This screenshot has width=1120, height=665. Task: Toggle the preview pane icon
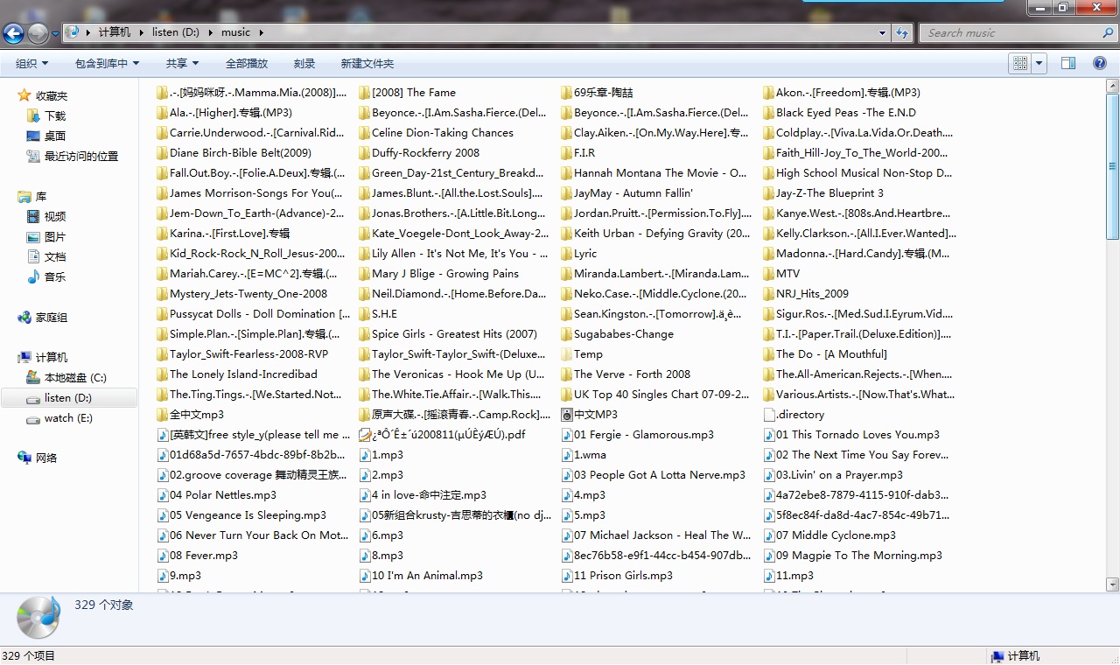coord(1068,63)
